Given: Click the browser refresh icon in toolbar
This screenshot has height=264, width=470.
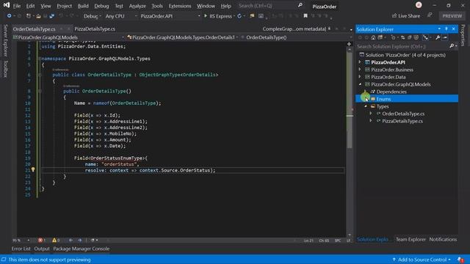Looking at the screenshot, I should [x=239, y=16].
